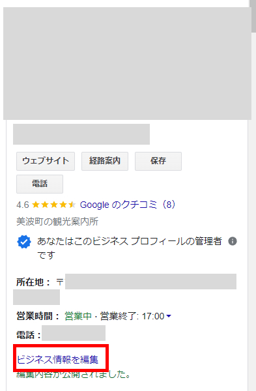
Task: Click the redacted phone number after 電話：
Action: pyautogui.click(x=74, y=333)
